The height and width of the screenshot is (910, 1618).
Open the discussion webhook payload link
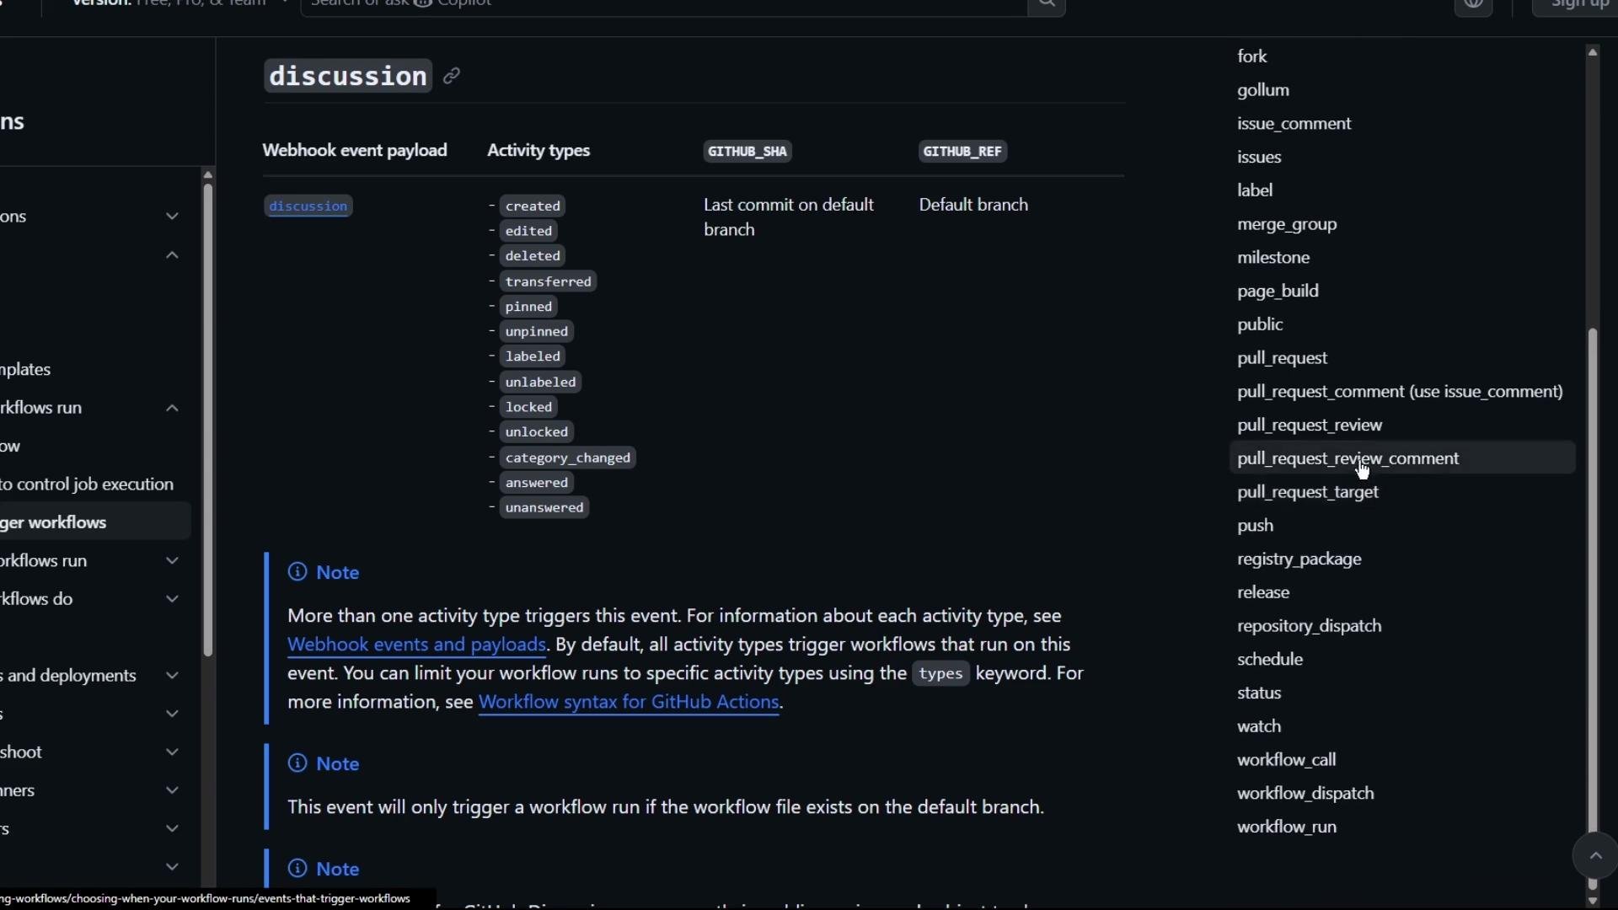[308, 206]
